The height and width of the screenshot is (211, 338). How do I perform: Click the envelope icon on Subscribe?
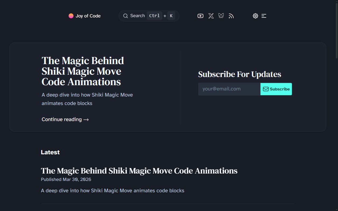click(x=266, y=89)
